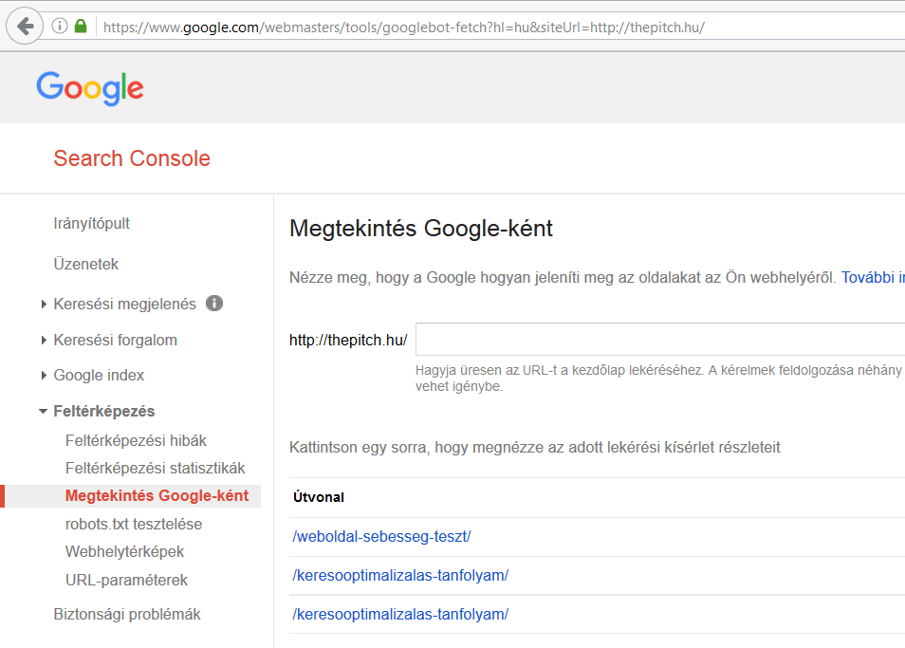Open Biztonsági problémák

(x=127, y=614)
